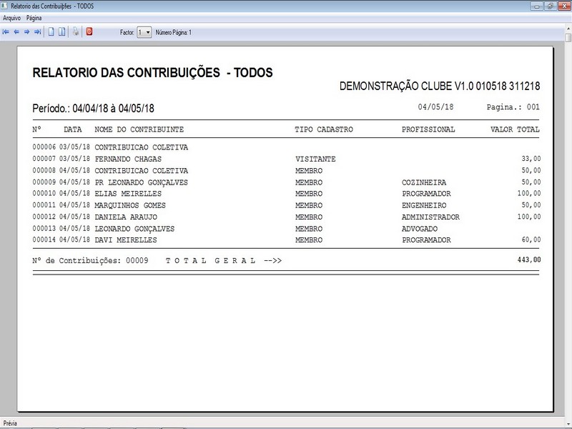Viewport: 572px width, 429px height.
Task: Select FERNANDO CHAGAS name
Action: click(x=128, y=159)
